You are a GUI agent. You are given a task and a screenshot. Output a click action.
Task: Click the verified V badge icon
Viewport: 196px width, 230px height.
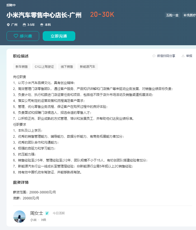click(47, 213)
